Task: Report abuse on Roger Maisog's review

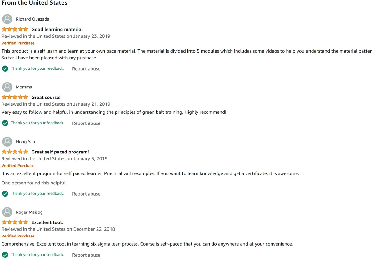Action: point(86,255)
